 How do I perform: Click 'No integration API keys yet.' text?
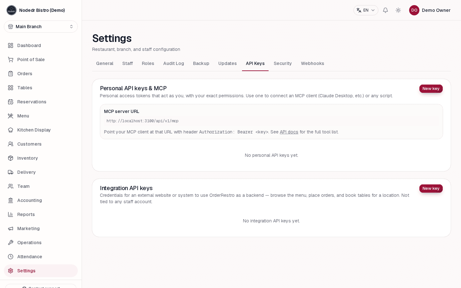point(271,221)
